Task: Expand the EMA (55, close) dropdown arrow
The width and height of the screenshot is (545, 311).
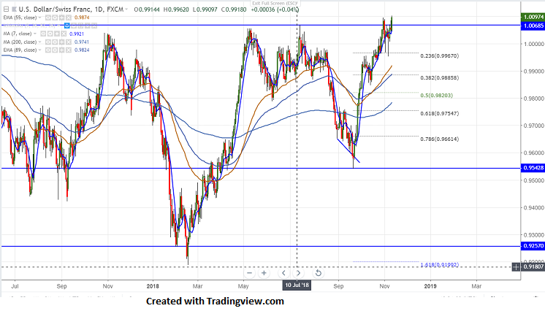Action: [x=40, y=18]
